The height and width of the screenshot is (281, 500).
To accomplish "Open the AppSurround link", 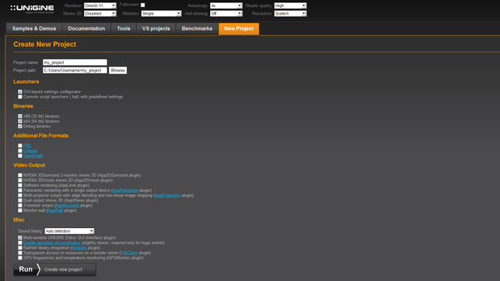I will [67, 206].
